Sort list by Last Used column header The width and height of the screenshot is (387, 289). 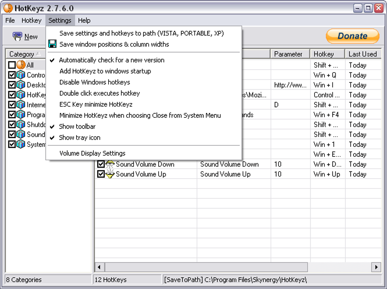(x=363, y=54)
